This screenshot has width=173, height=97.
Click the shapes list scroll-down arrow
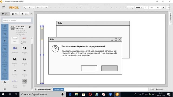tap(32, 89)
